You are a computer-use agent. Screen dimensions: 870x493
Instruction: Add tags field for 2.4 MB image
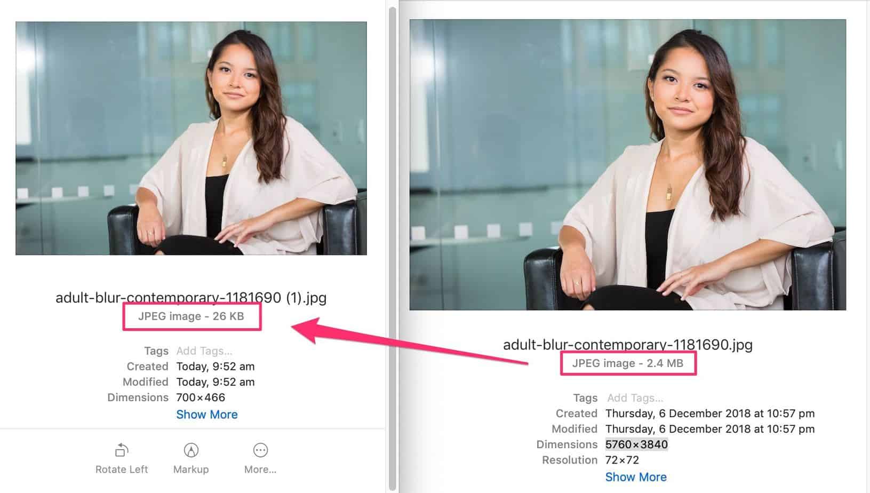[635, 398]
